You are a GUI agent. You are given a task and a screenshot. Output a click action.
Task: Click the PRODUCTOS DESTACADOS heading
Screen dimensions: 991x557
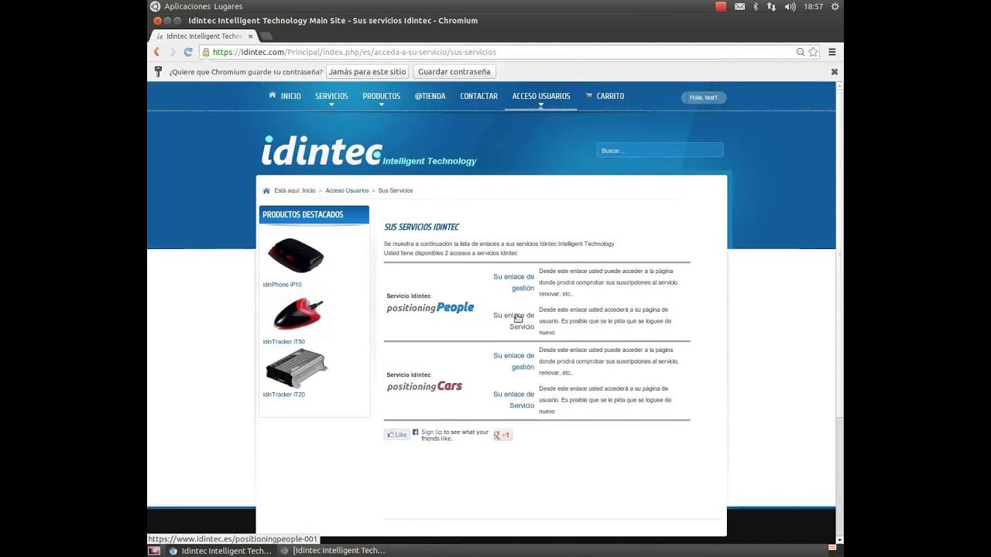click(x=303, y=214)
